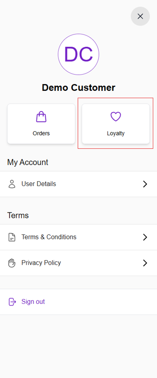Click the Demo Customer name heading
This screenshot has height=378, width=157.
[78, 88]
